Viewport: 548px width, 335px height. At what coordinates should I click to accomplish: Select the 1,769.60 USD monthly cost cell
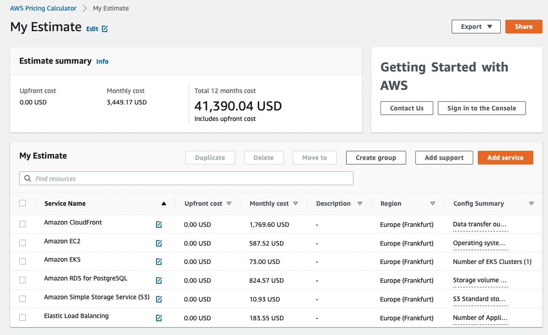click(x=269, y=225)
